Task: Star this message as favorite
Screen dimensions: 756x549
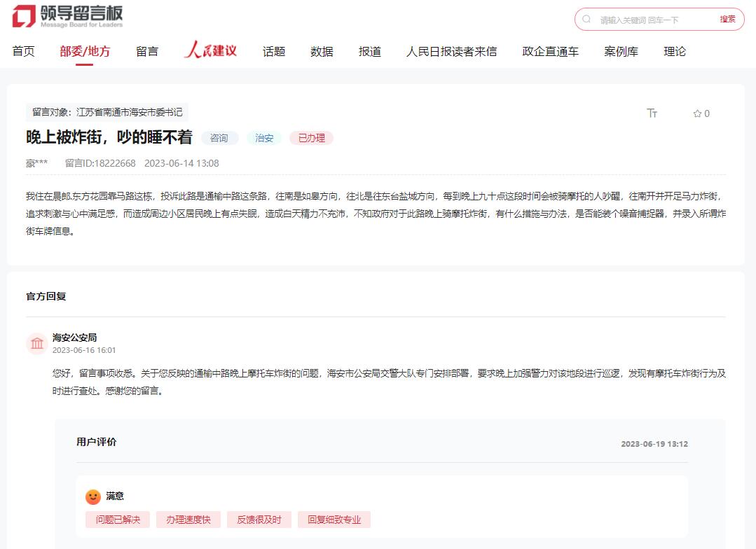Action: click(x=701, y=113)
